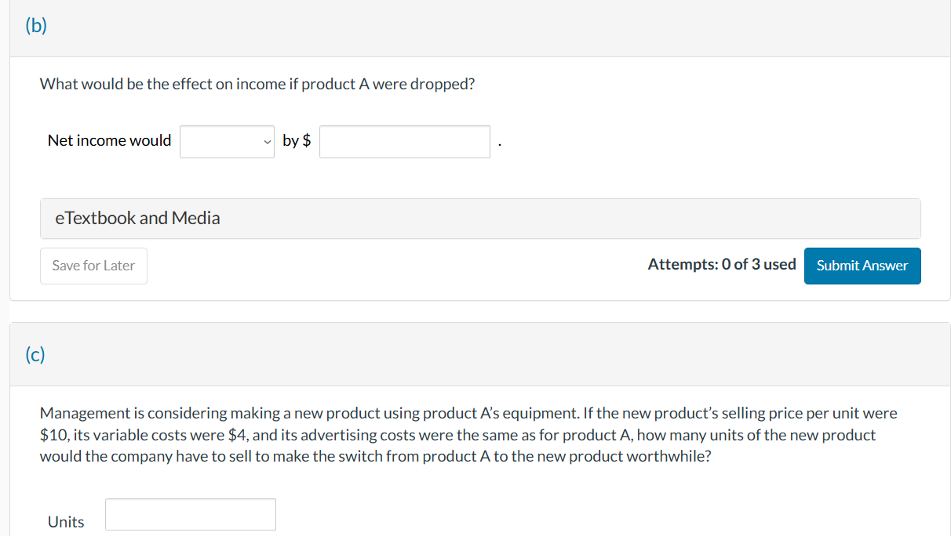Click into the Units input box

coord(191,515)
